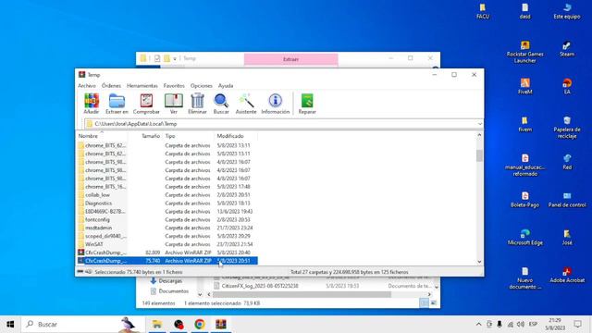This screenshot has height=333, width=592.
Task: Click the Ver toolbar icon
Action: (174, 104)
